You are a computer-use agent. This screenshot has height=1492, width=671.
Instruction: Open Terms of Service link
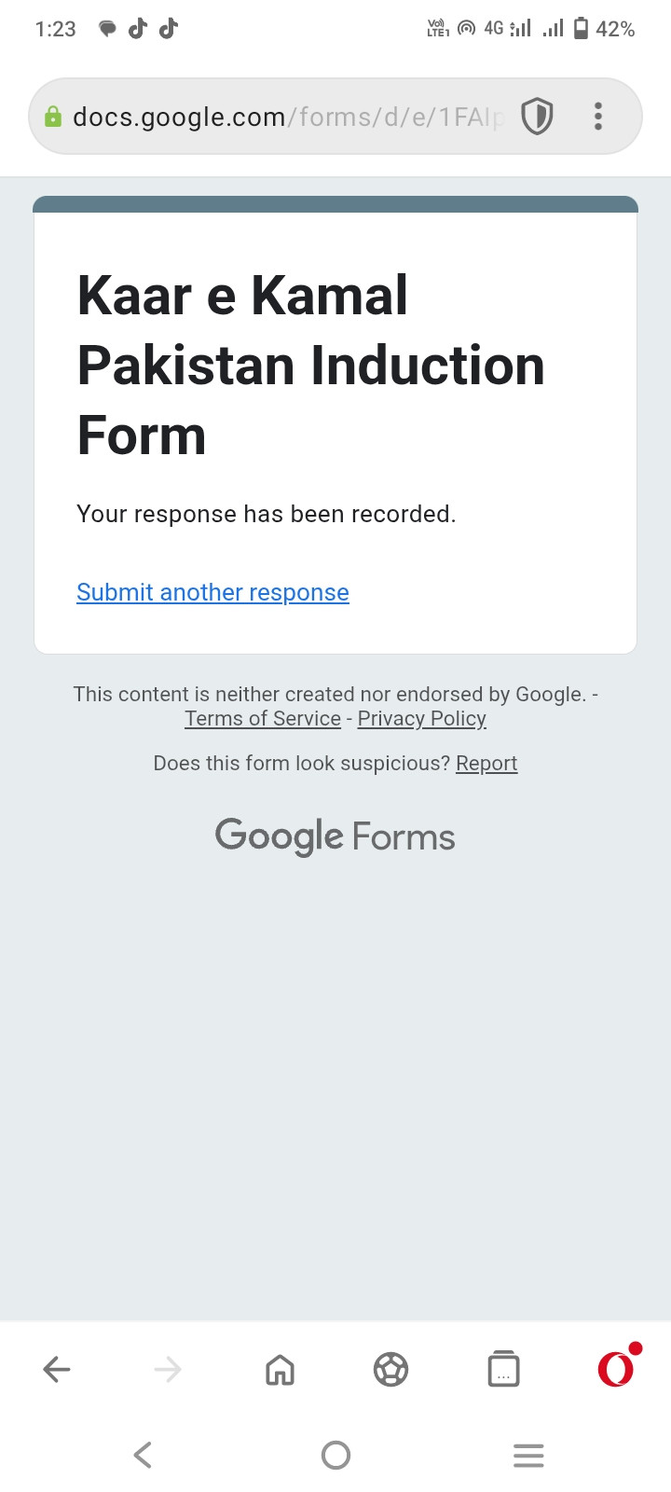pyautogui.click(x=263, y=718)
